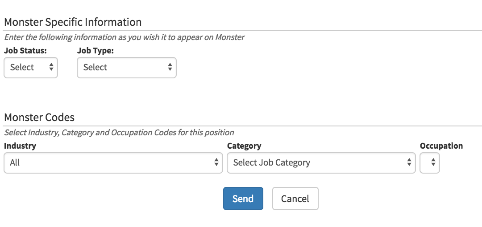The height and width of the screenshot is (227, 482).
Task: Open the Select Job Category dropdown
Action: tap(321, 163)
